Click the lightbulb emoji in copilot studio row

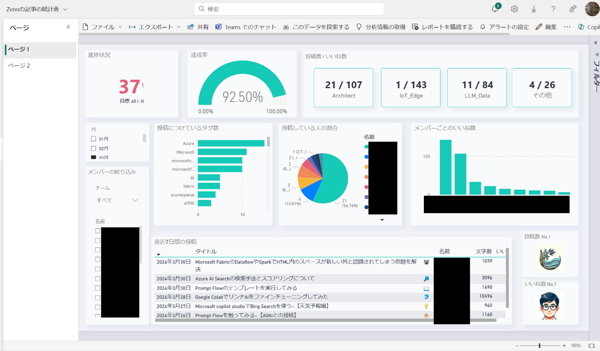(426, 306)
